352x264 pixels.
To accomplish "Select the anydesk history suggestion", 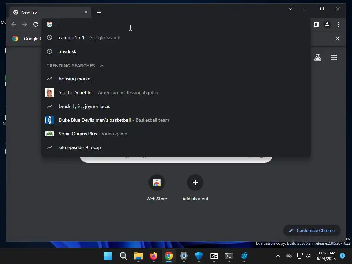I will [x=176, y=52].
